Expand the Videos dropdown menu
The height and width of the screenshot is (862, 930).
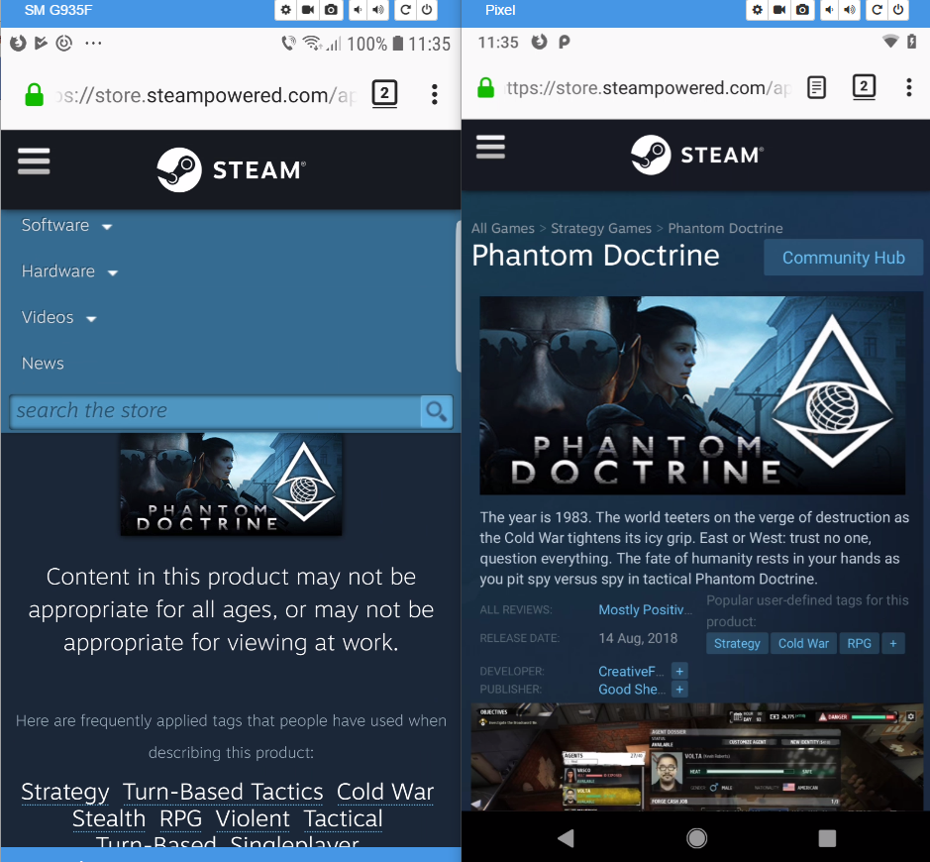click(x=58, y=317)
